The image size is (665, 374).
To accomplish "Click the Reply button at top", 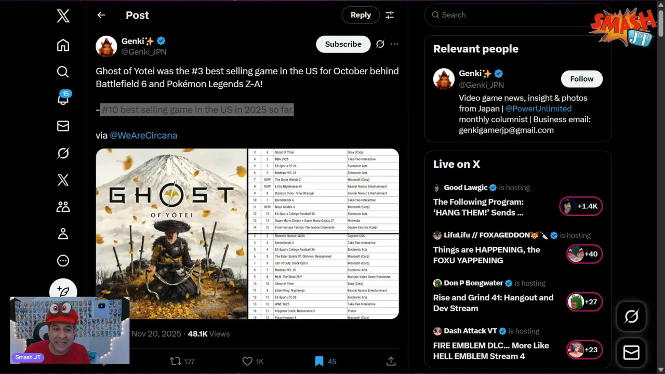I will [x=361, y=15].
